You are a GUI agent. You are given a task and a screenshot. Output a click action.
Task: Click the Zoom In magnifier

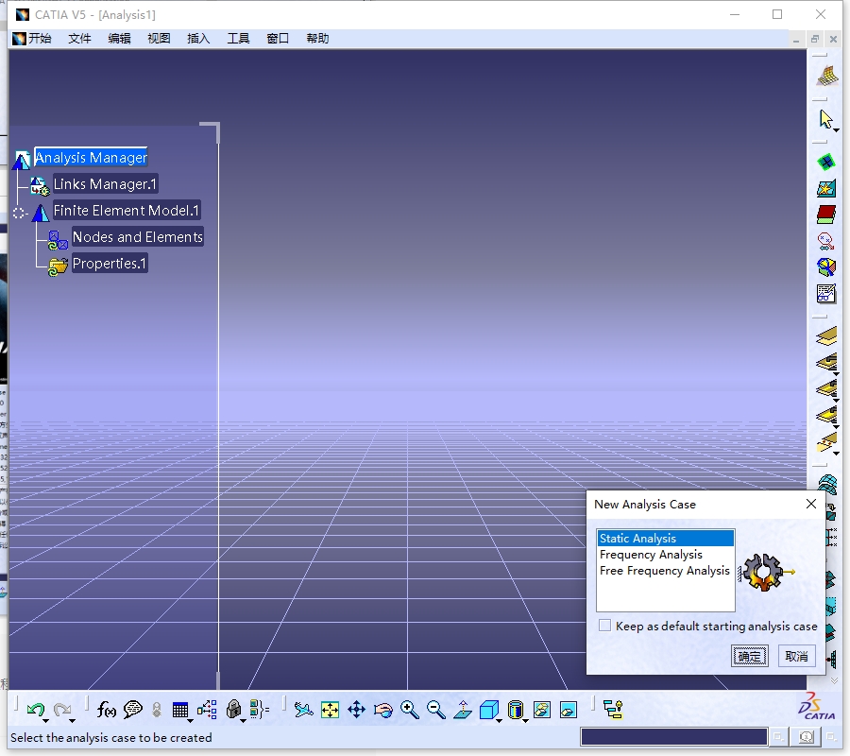click(x=409, y=710)
